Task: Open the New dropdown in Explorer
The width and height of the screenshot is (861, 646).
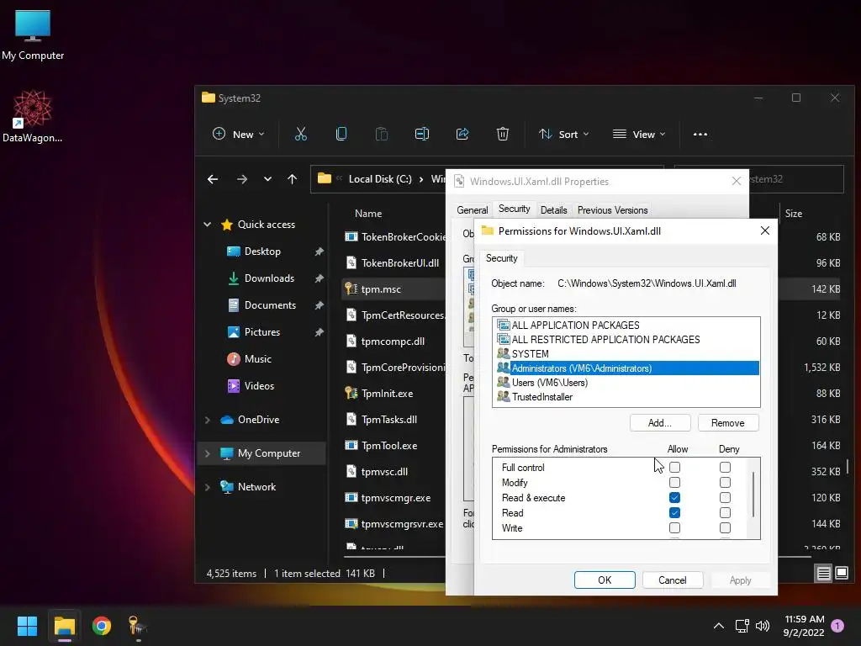Action: [x=238, y=134]
